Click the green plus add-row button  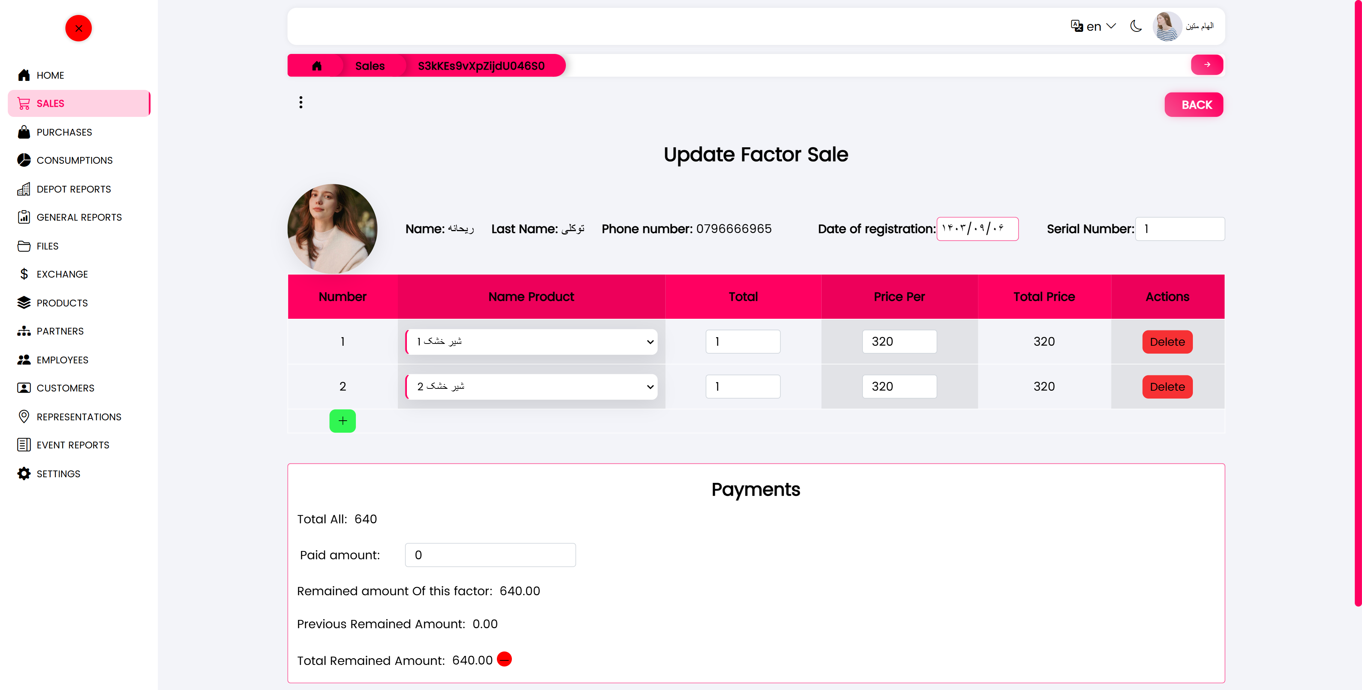tap(343, 421)
